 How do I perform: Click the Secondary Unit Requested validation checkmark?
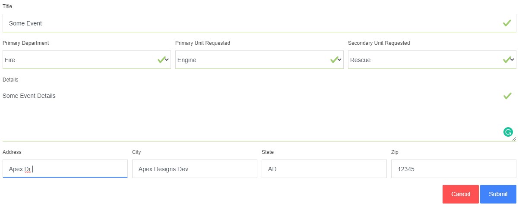click(x=506, y=60)
